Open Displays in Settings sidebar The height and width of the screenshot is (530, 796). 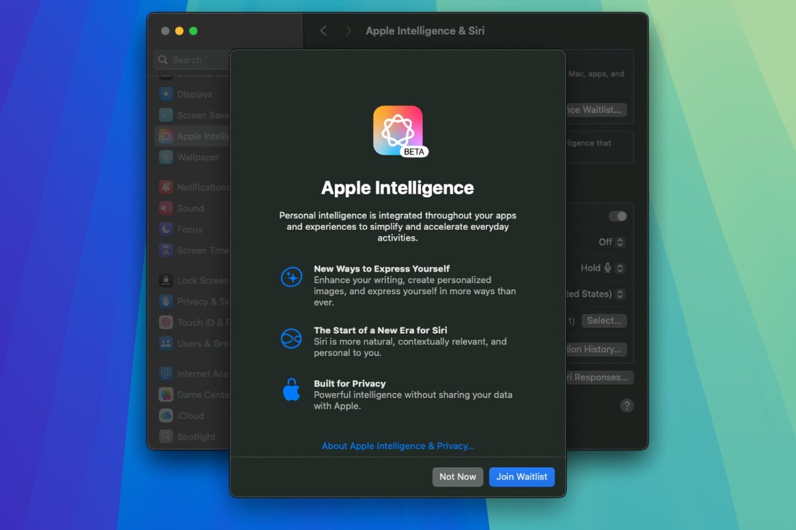click(194, 94)
